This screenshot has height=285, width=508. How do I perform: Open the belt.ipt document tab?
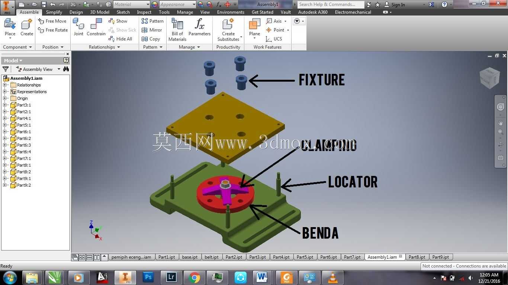212,257
